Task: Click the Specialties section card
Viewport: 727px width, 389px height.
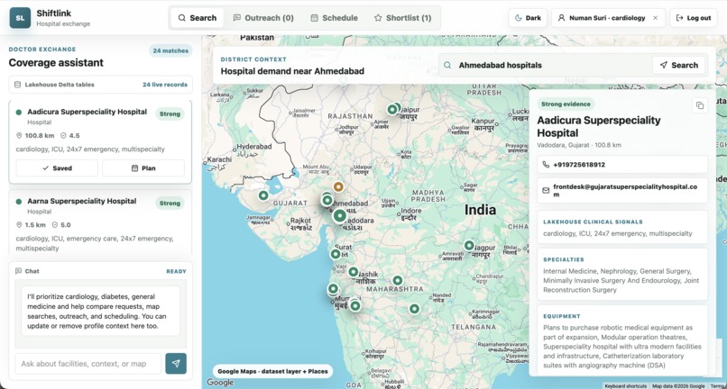Action: pyautogui.click(x=622, y=274)
